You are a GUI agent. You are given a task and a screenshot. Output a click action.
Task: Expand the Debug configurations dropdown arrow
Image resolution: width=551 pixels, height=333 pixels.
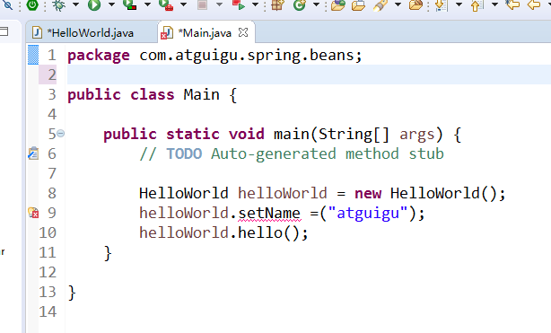[75, 4]
